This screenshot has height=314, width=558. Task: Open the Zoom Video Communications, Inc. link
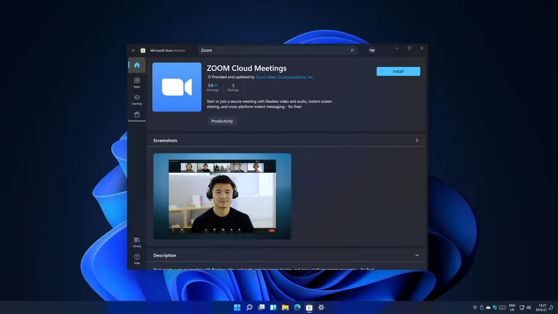coord(284,78)
